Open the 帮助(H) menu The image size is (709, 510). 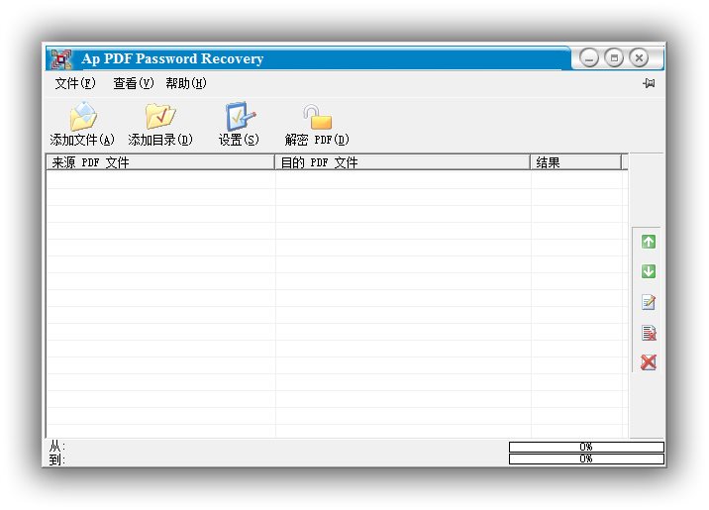[186, 83]
